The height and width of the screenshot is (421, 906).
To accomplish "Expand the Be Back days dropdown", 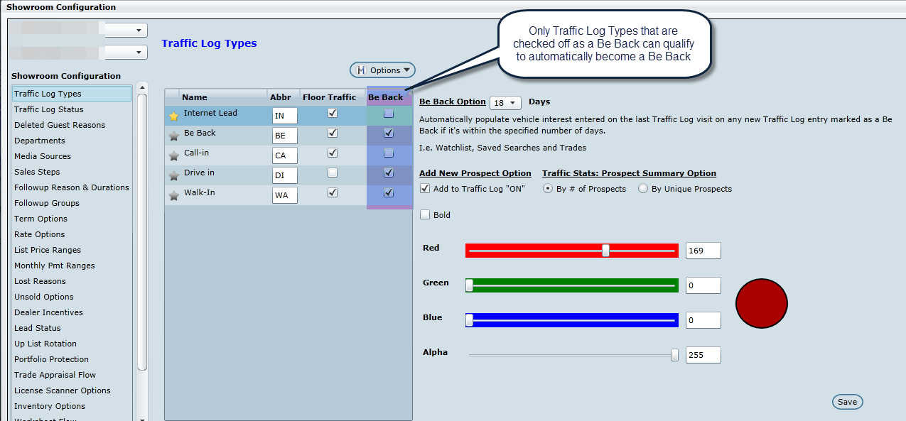I will 505,103.
